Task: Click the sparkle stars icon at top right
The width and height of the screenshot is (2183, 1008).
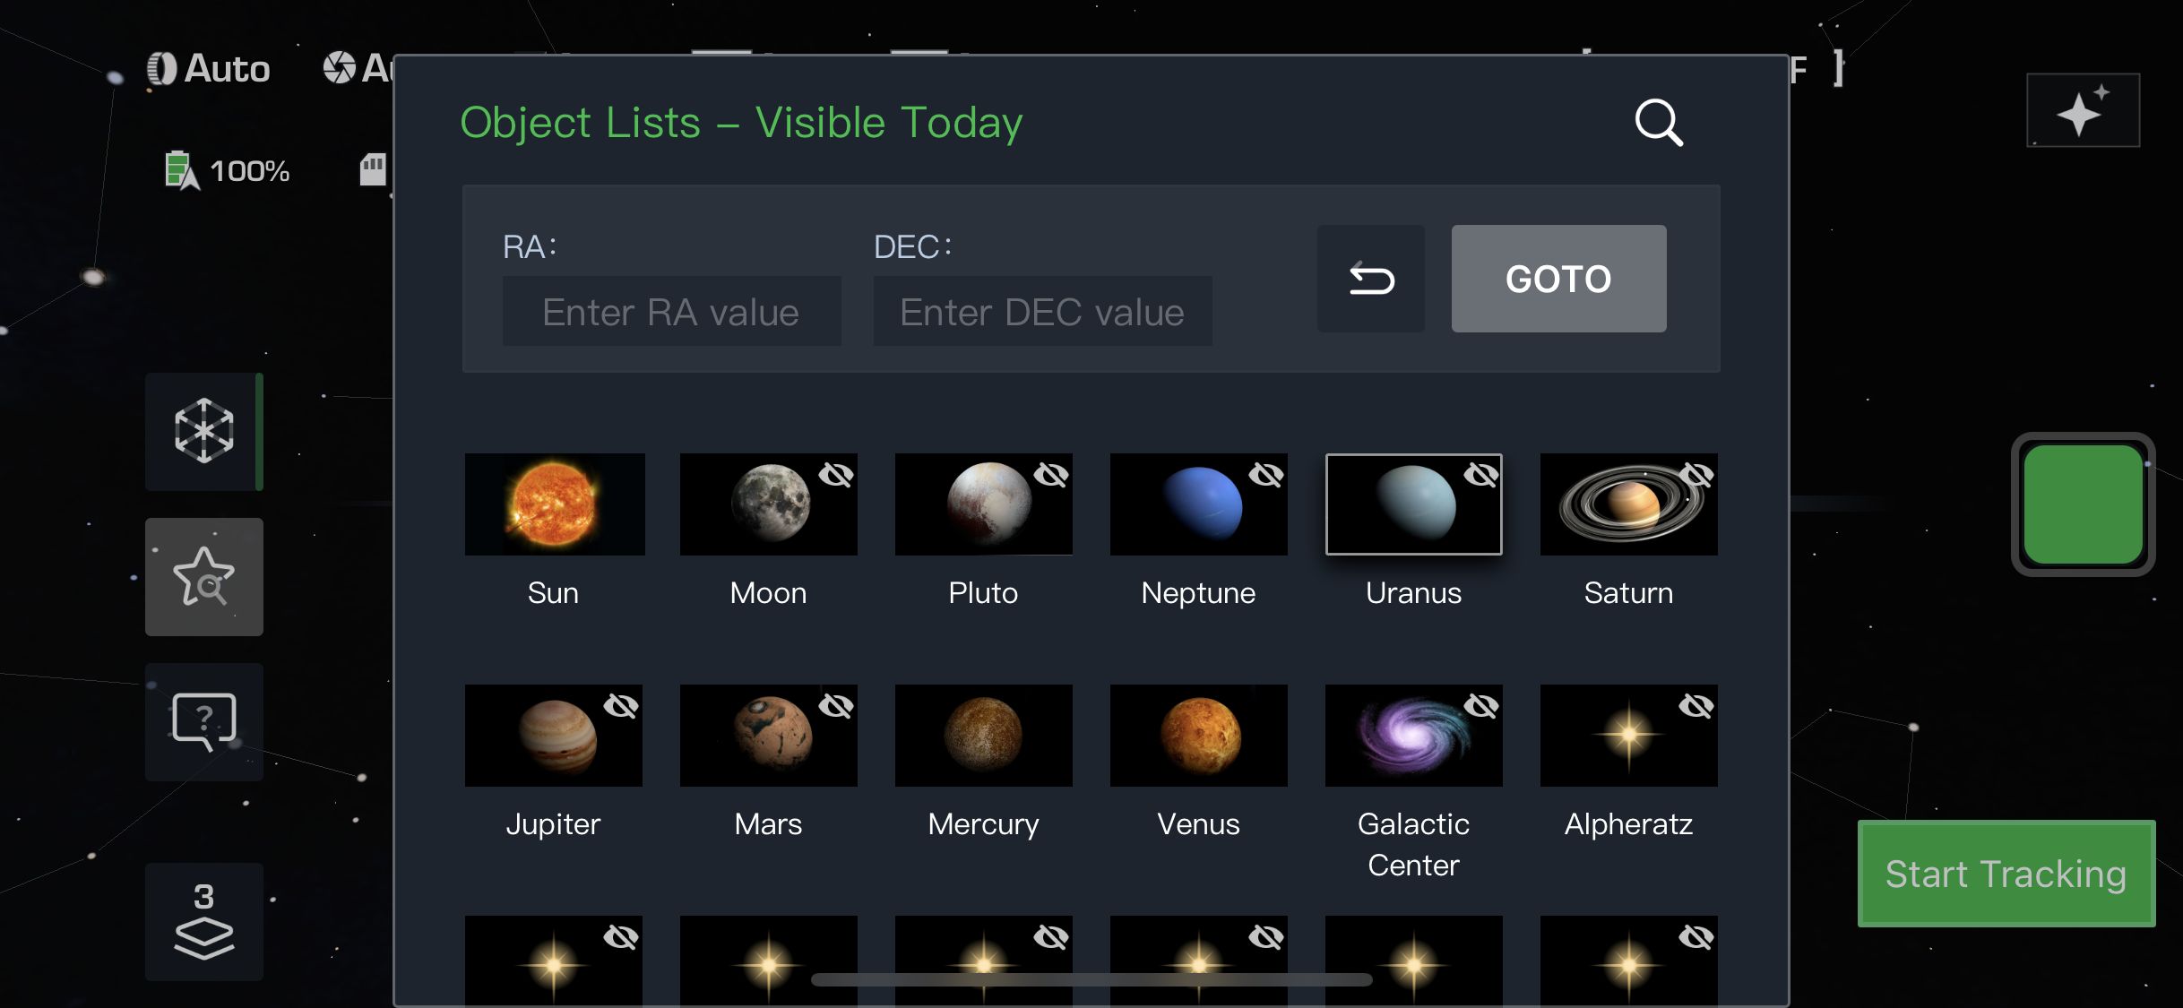Action: pos(2083,110)
